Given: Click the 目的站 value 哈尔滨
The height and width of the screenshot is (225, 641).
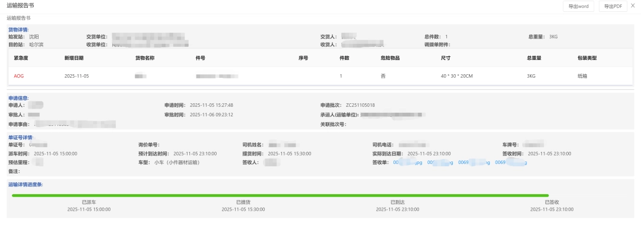Looking at the screenshot, I should pos(36,45).
